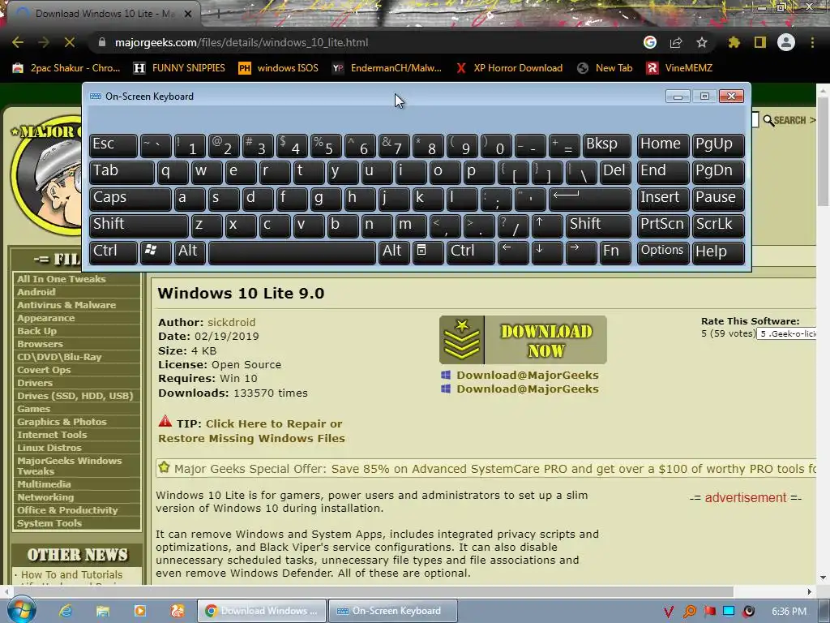Bookmark this page with the star
The image size is (830, 623).
(702, 42)
